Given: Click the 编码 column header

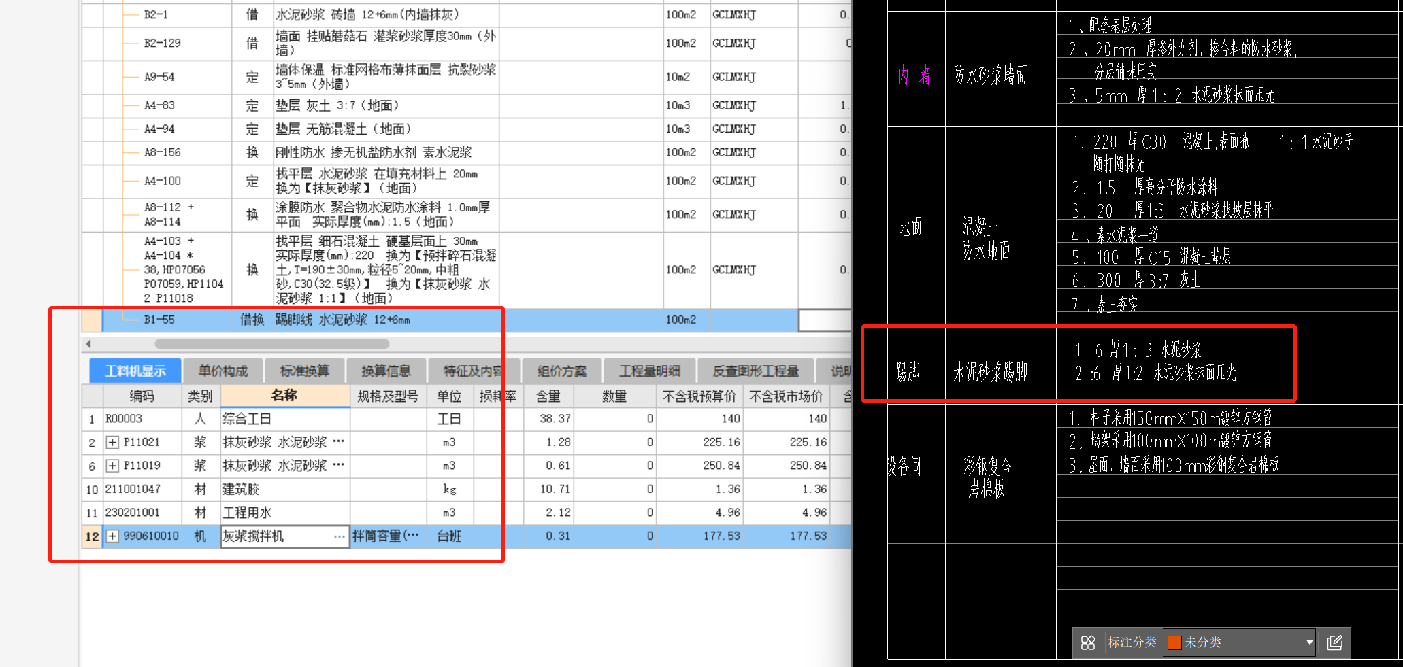Looking at the screenshot, I should [142, 396].
